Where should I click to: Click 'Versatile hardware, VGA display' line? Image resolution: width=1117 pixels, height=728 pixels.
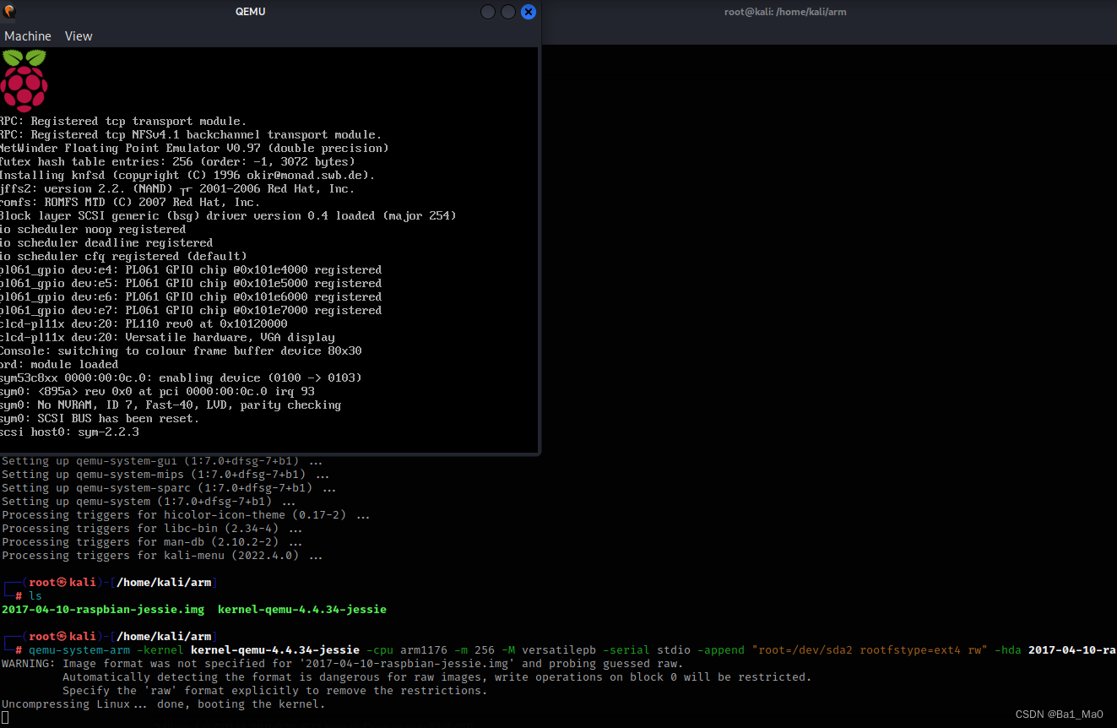coord(167,338)
